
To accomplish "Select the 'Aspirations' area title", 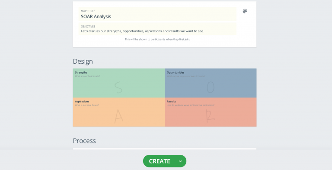I will point(82,102).
